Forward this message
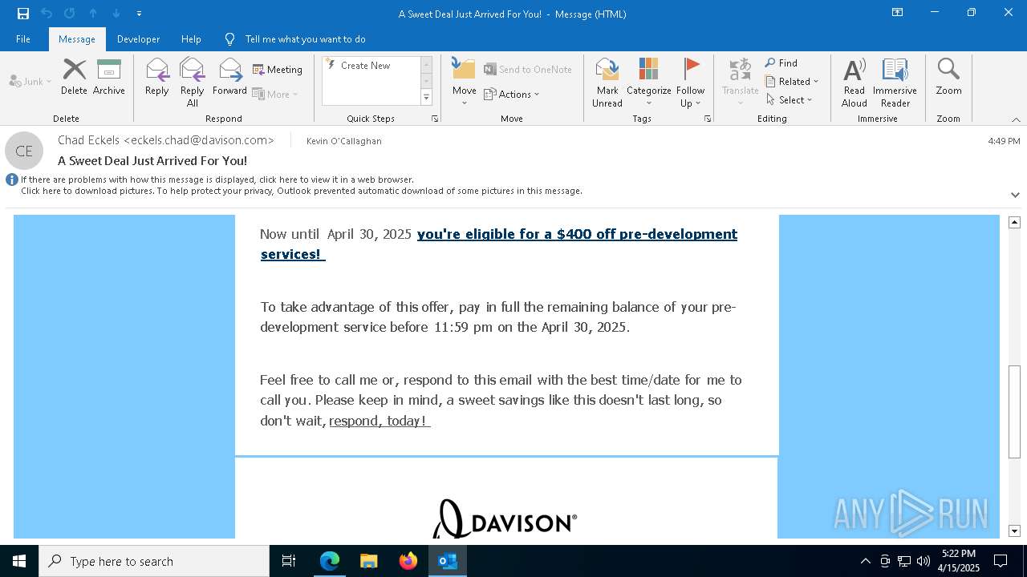1027x577 pixels. coord(230,77)
